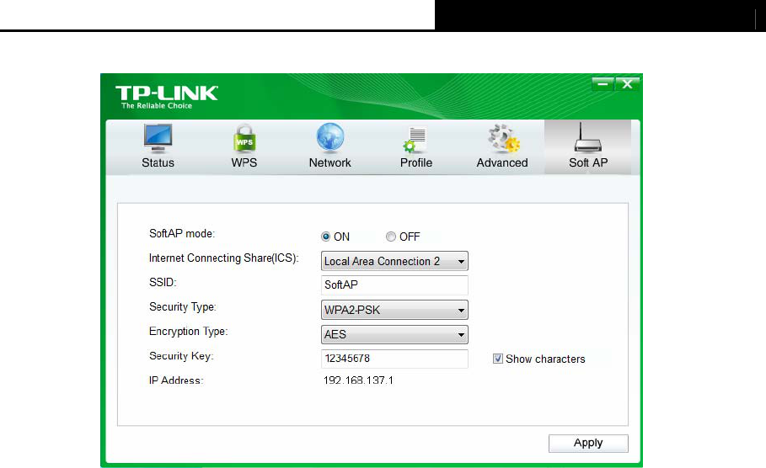Switch to the Network tab label

329,162
